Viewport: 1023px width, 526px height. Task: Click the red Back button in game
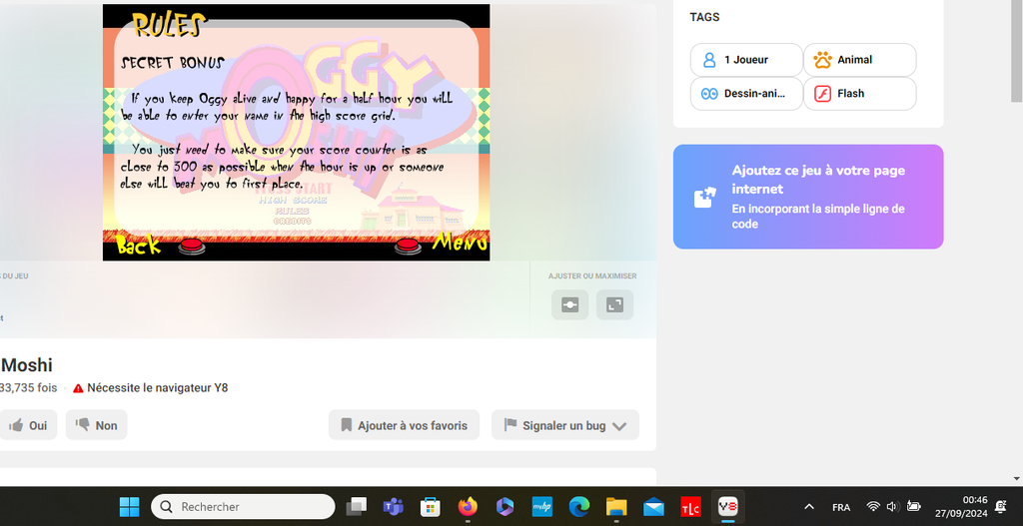click(189, 244)
